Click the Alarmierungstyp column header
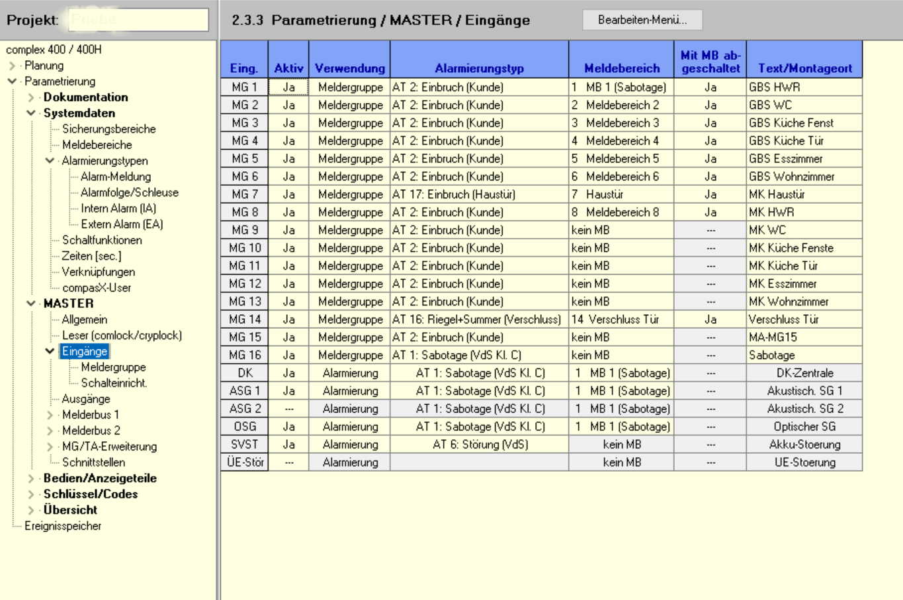 tap(479, 67)
